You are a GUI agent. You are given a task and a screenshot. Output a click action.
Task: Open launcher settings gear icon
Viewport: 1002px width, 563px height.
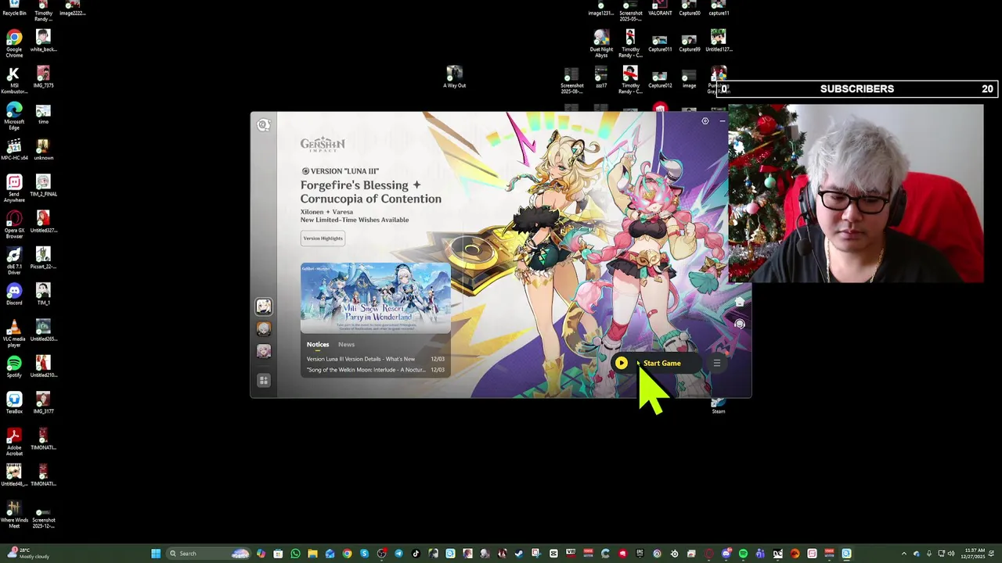point(705,121)
